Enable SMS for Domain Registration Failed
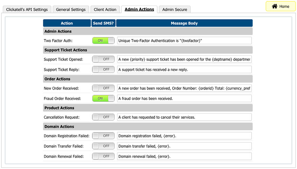297x169 pixels. click(x=103, y=136)
